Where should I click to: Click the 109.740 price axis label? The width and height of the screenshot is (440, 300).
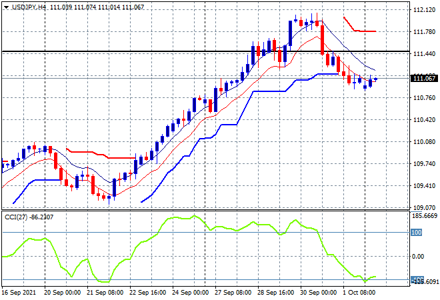click(x=424, y=163)
